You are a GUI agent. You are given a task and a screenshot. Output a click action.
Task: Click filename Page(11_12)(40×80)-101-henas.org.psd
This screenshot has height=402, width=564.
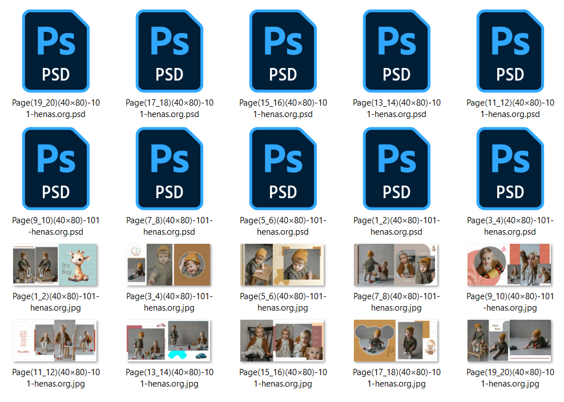click(510, 108)
